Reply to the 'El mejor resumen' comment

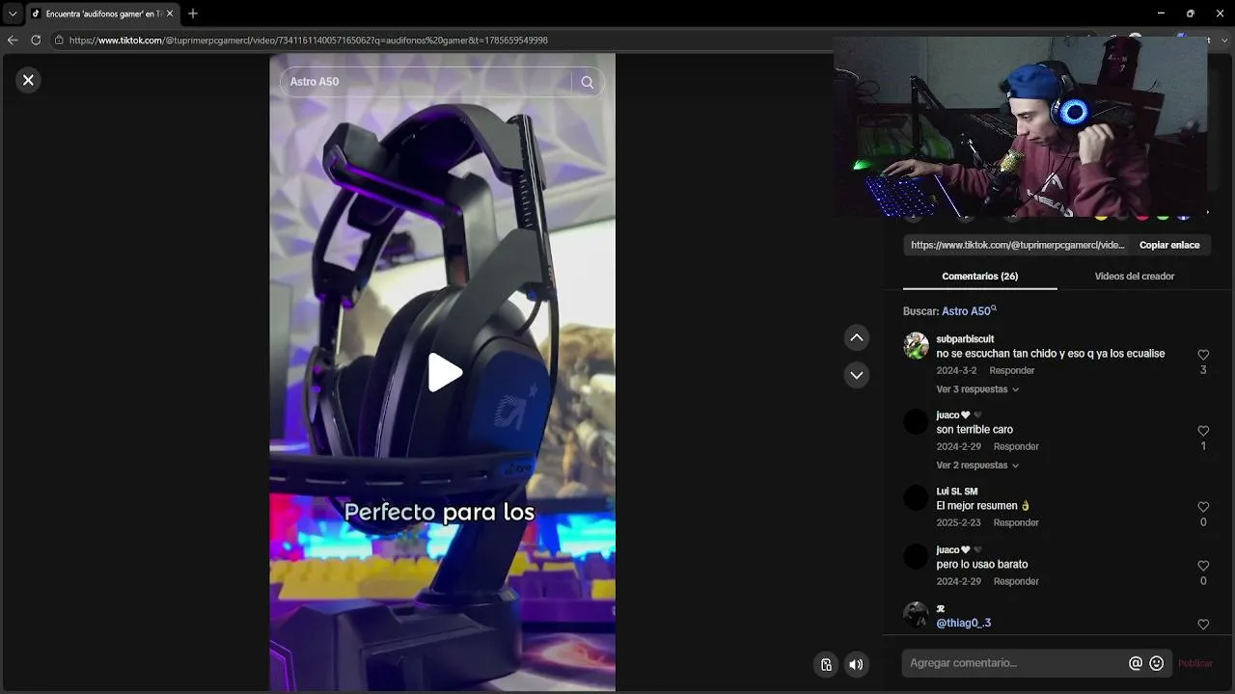coord(1016,523)
